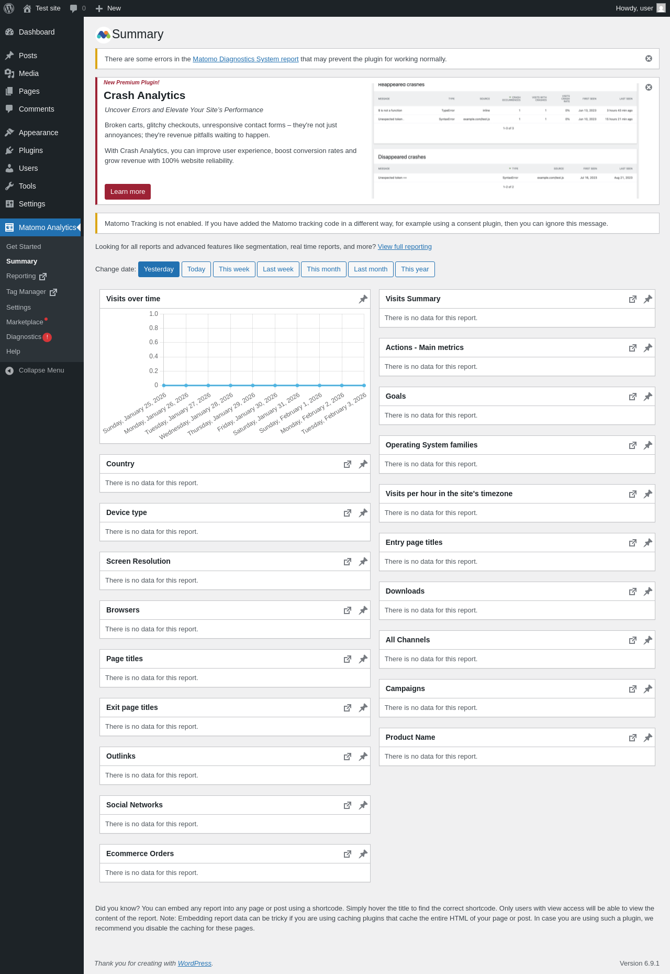The width and height of the screenshot is (670, 974).
Task: Open Howdy, user account menu
Action: pos(641,8)
